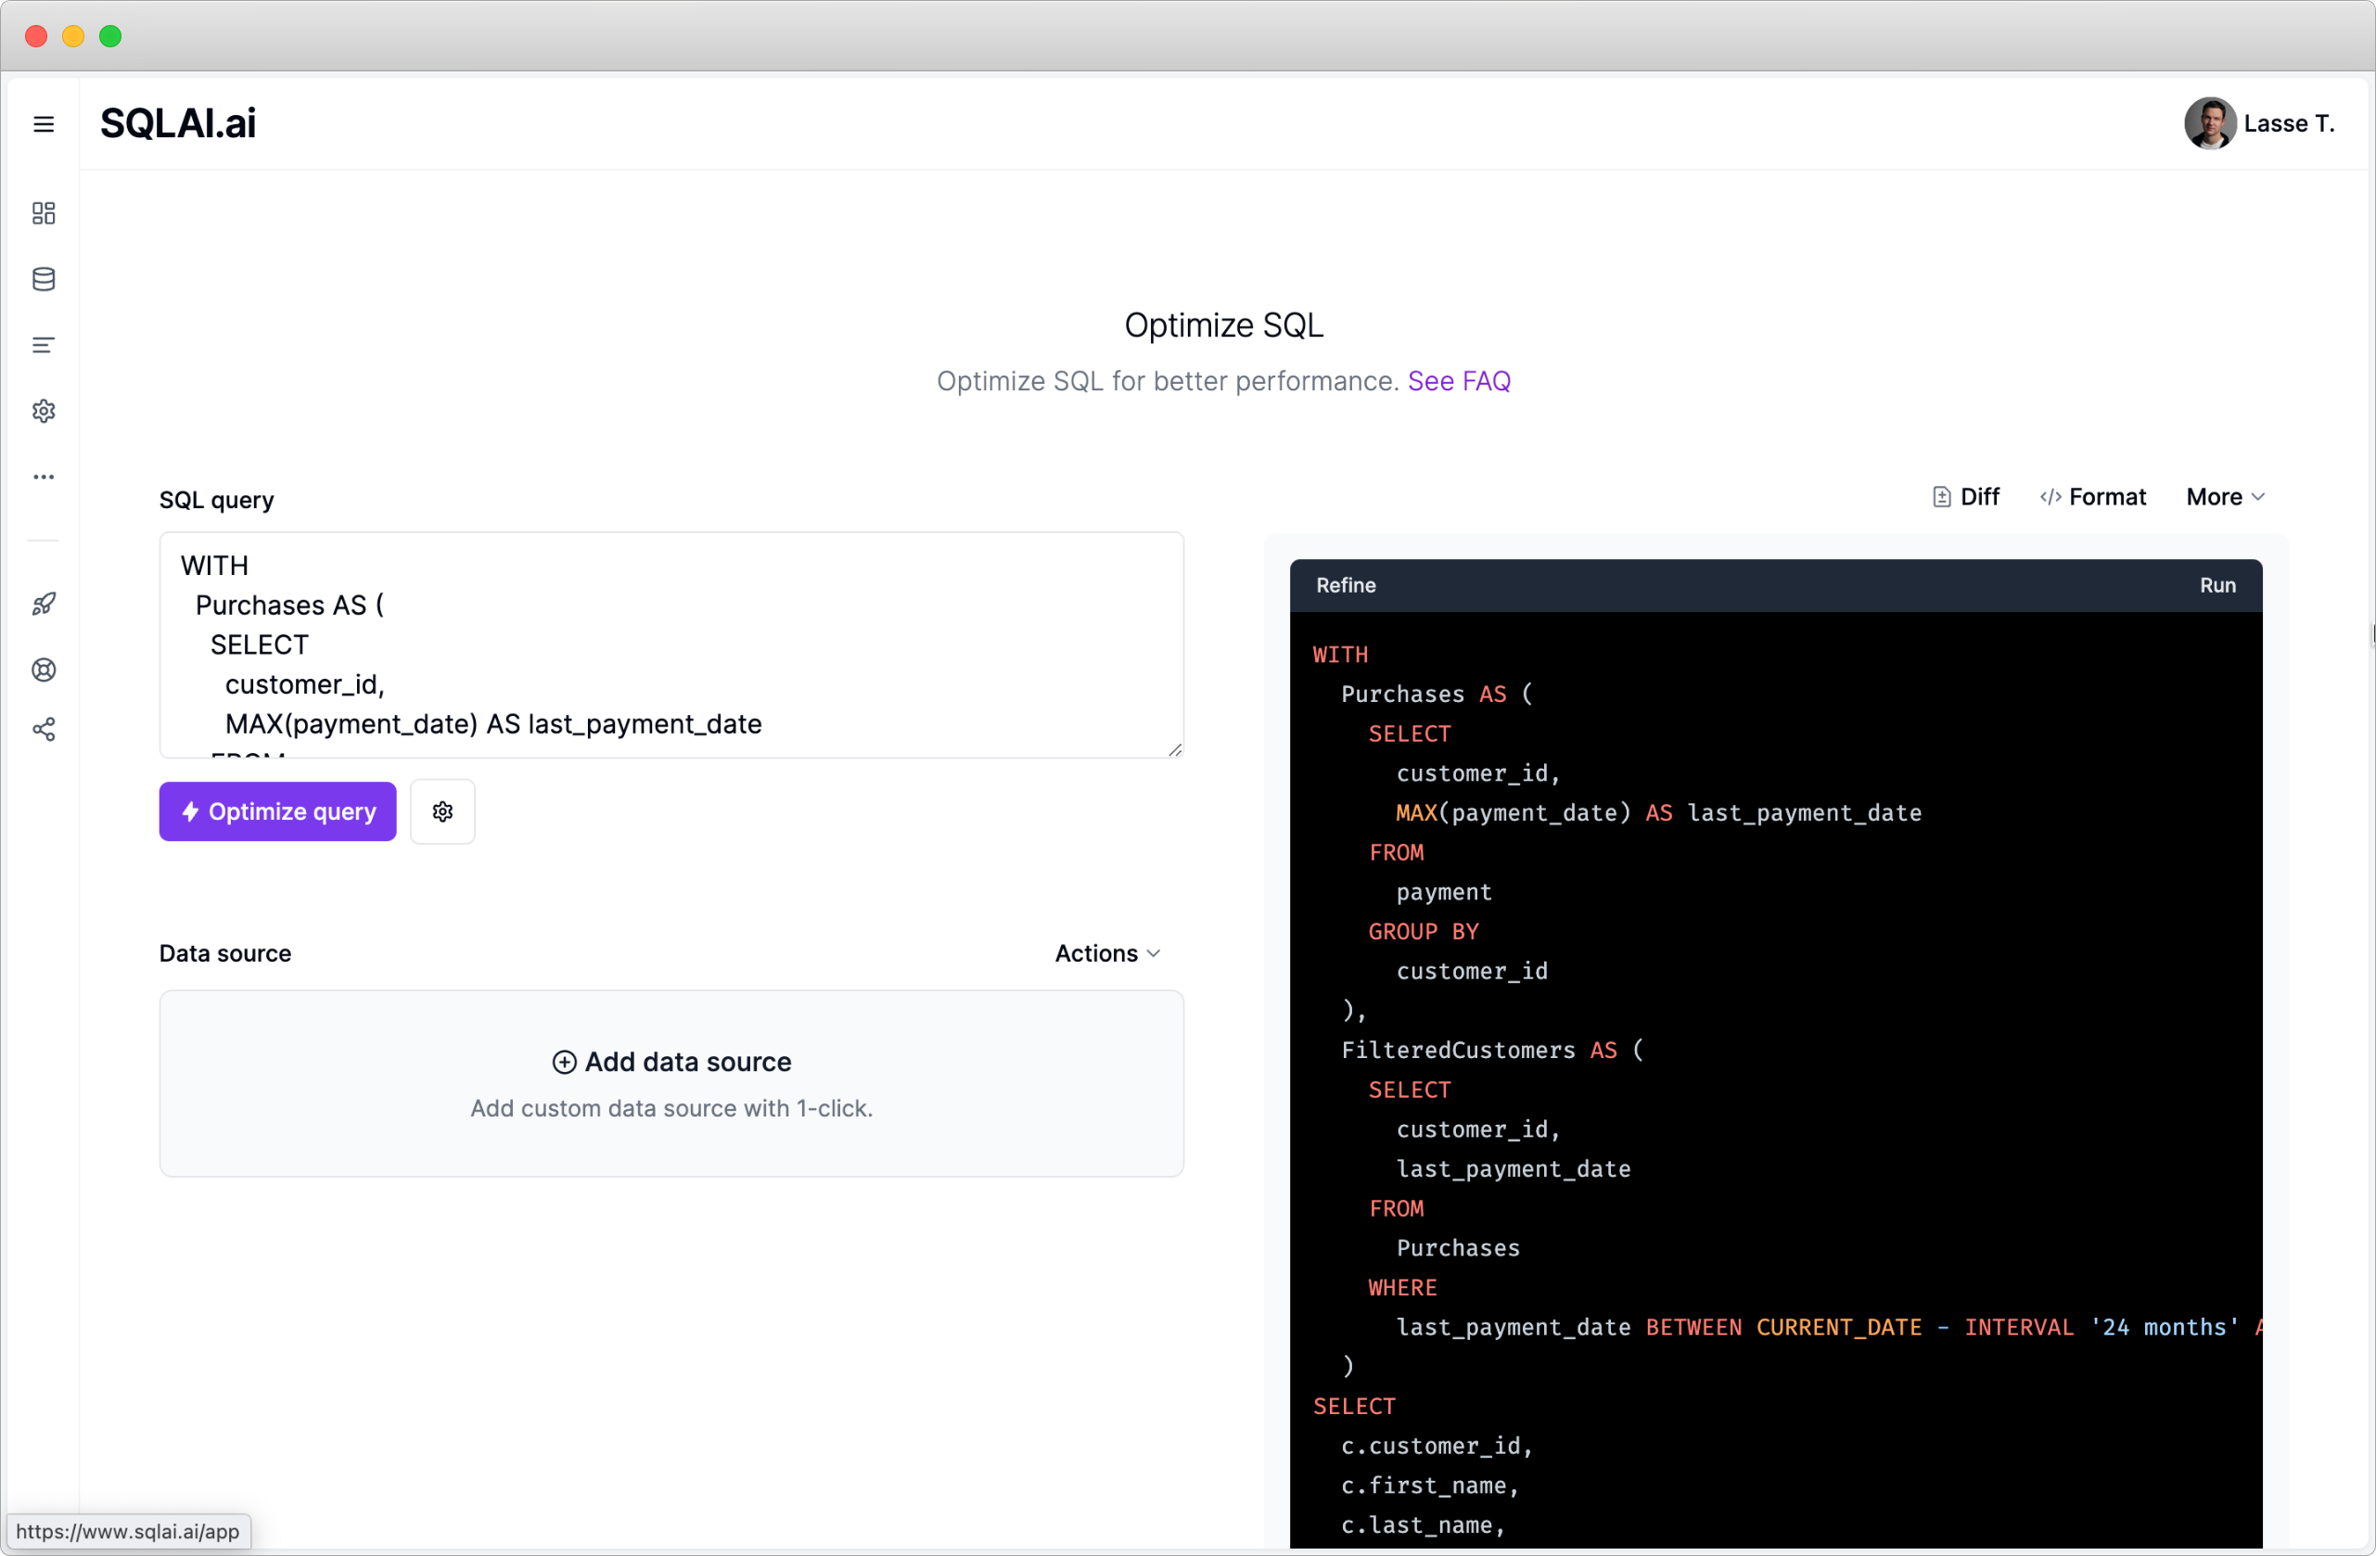
Task: Expand the More dropdown
Action: (2224, 497)
